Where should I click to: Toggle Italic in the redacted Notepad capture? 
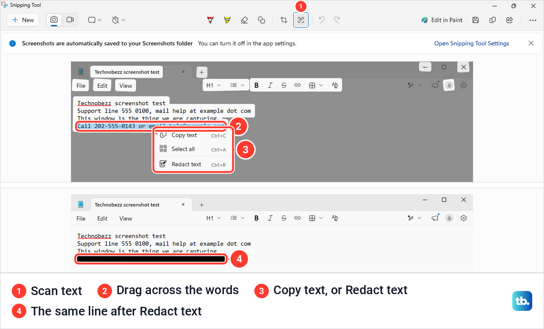tap(270, 218)
